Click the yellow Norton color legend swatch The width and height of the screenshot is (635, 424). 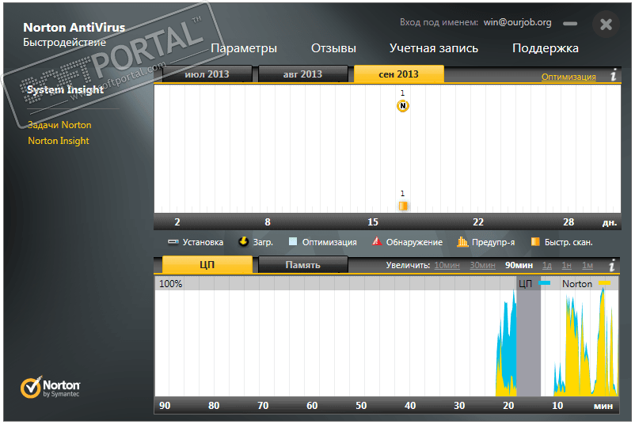[x=604, y=283]
